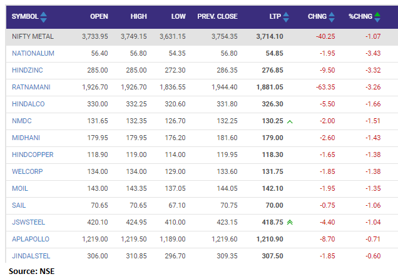The image size is (398, 279).
Task: Open the NATIONALUM stock link
Action: click(33, 54)
